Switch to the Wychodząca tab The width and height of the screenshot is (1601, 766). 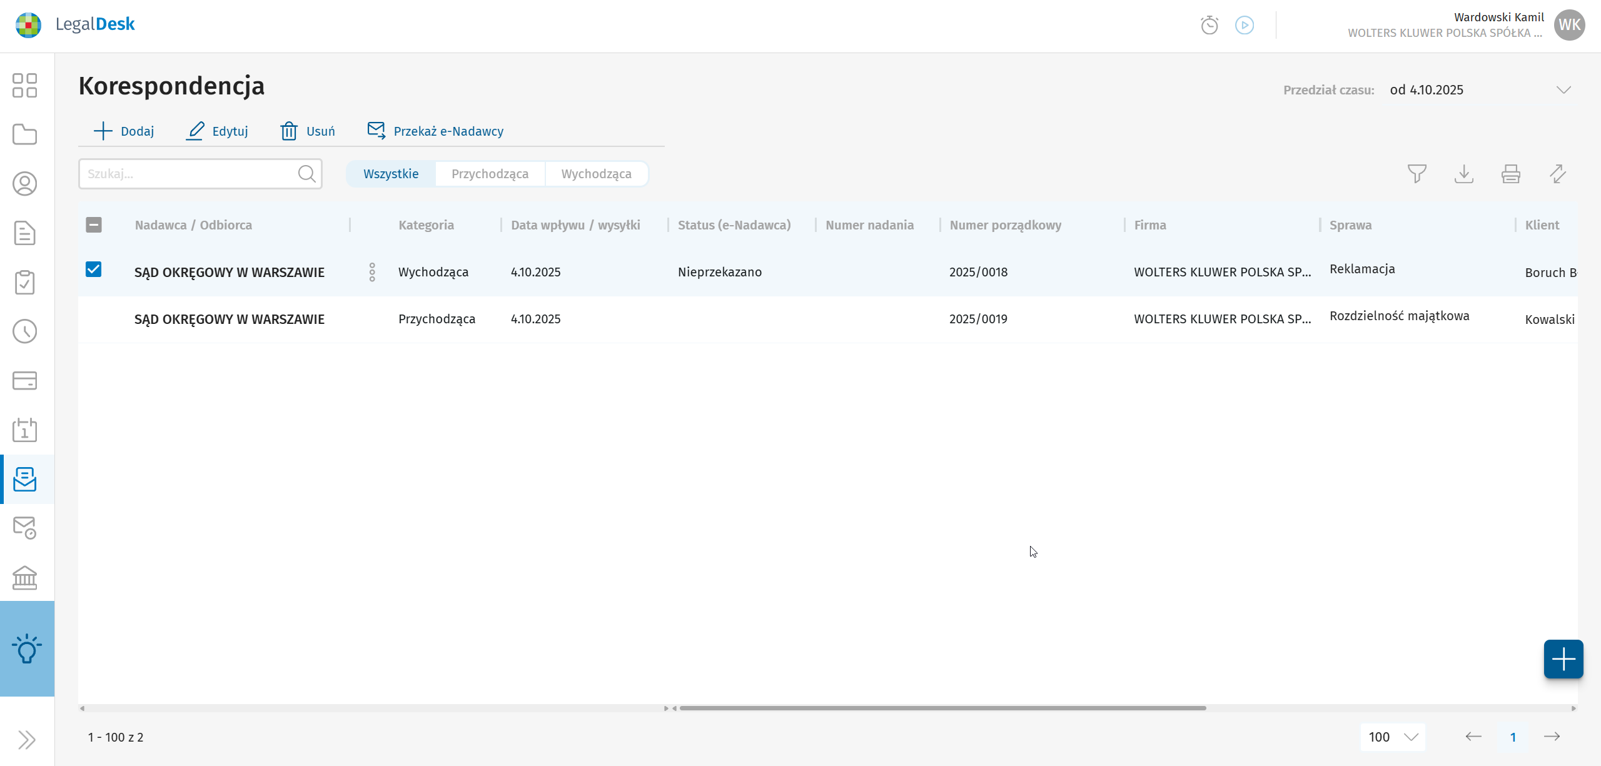coord(596,174)
